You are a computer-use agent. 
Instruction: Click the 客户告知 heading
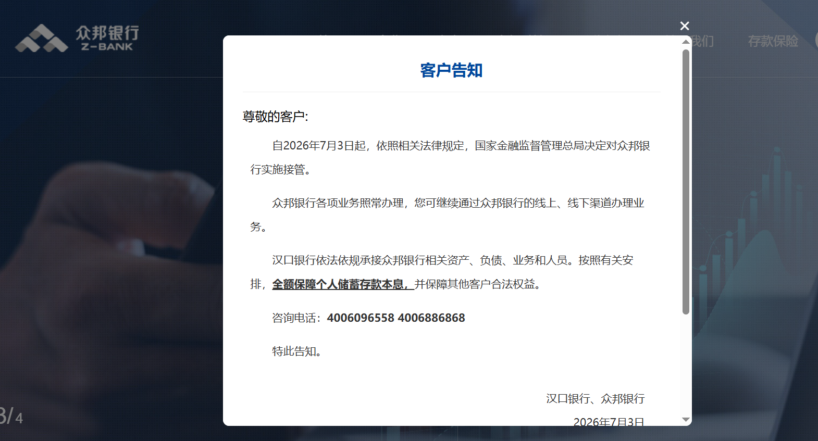451,70
